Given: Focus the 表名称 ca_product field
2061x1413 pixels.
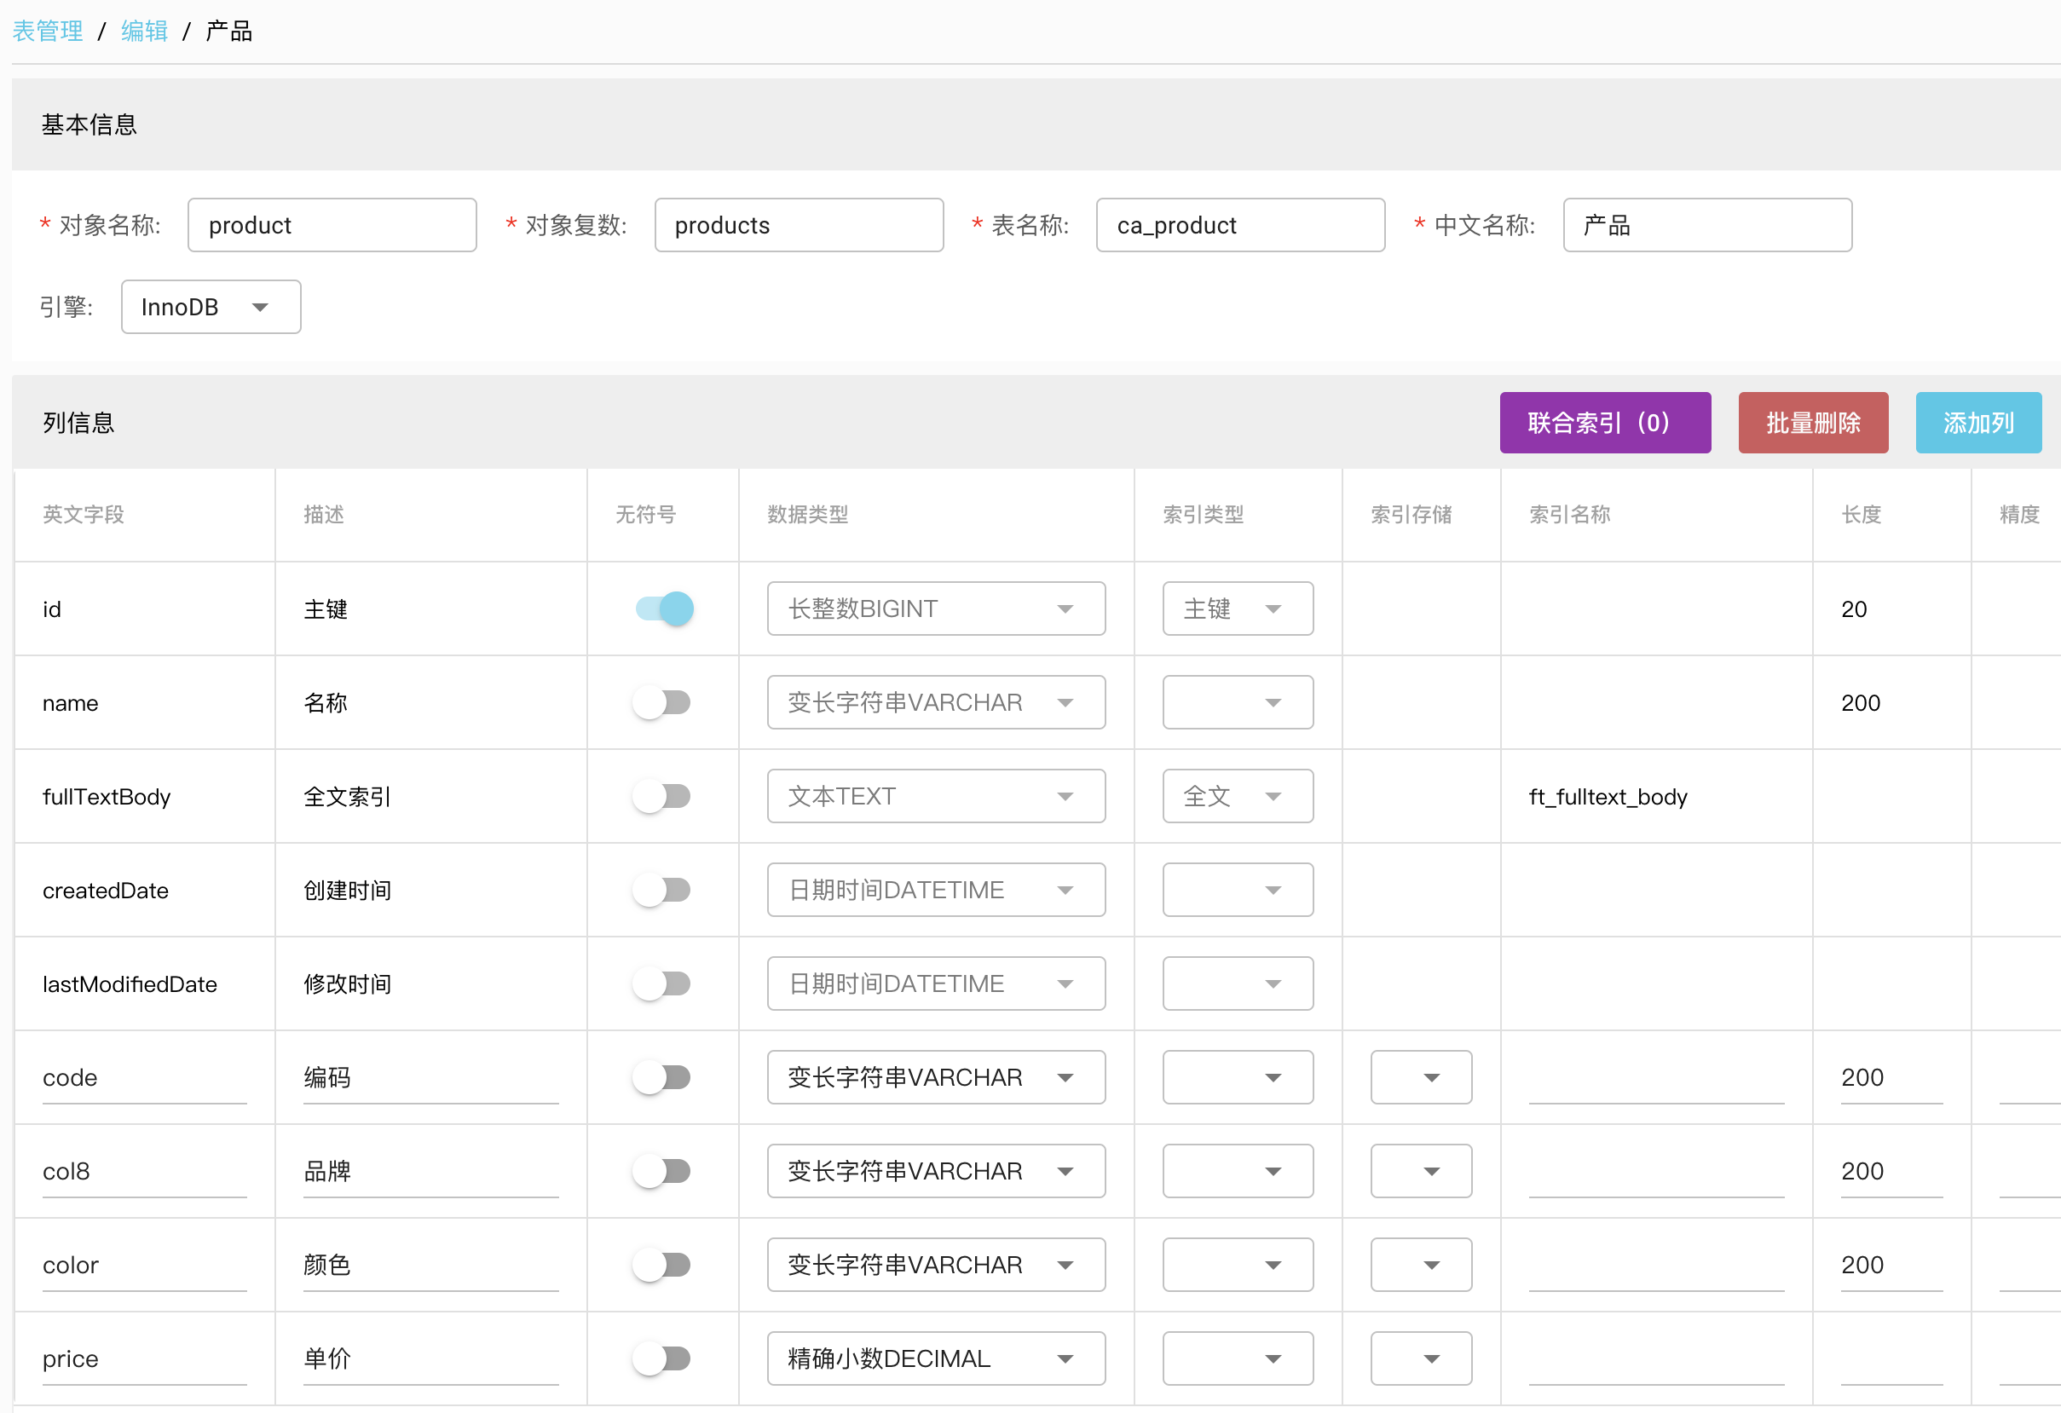Looking at the screenshot, I should tap(1239, 225).
